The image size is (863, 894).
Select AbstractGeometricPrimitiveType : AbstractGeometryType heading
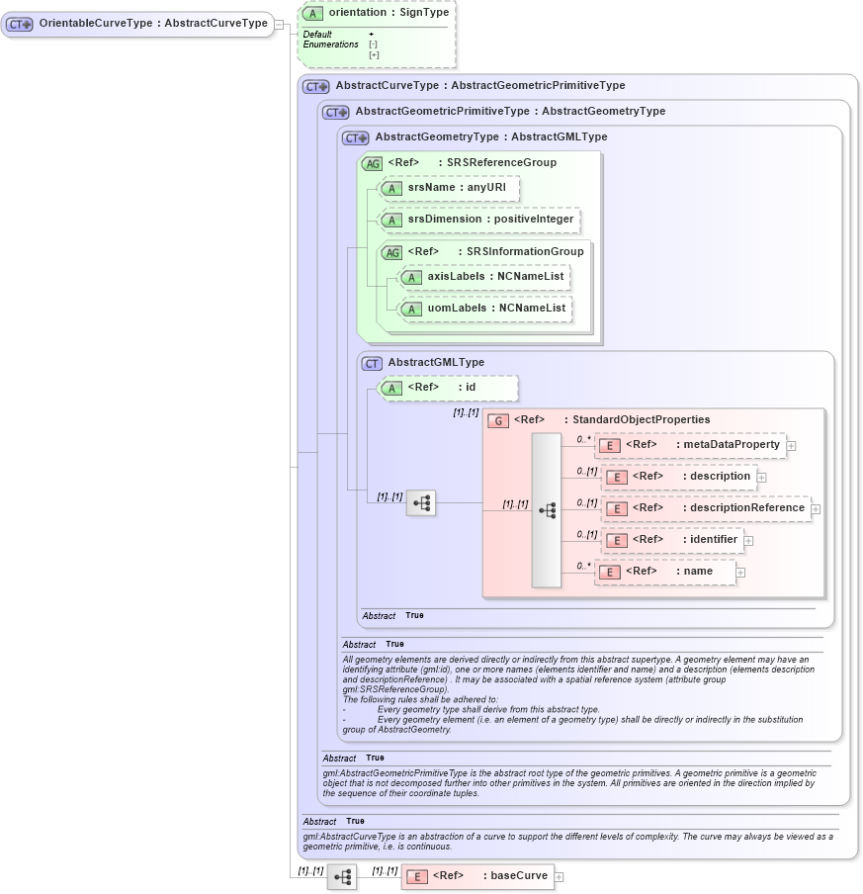click(510, 111)
